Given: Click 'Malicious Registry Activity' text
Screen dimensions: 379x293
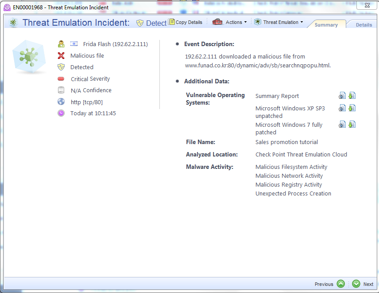Looking at the screenshot, I should click(x=289, y=184).
